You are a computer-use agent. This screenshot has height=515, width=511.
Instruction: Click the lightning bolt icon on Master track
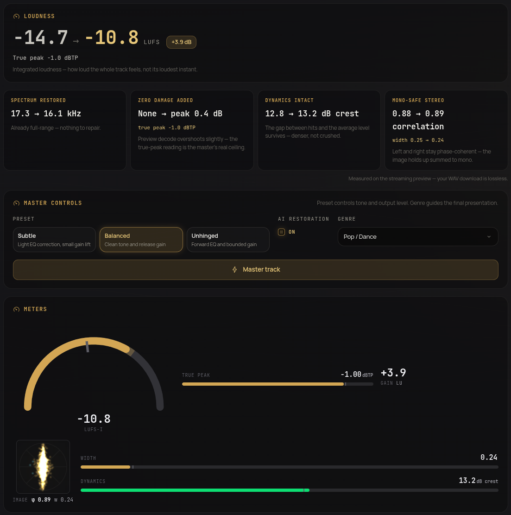pyautogui.click(x=235, y=270)
